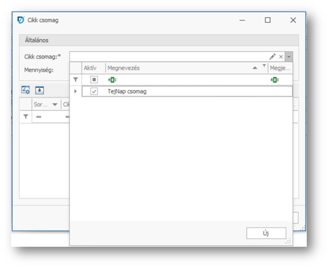The image size is (329, 269).
Task: Open the Sor... column dropdown arrow
Action: (x=55, y=105)
